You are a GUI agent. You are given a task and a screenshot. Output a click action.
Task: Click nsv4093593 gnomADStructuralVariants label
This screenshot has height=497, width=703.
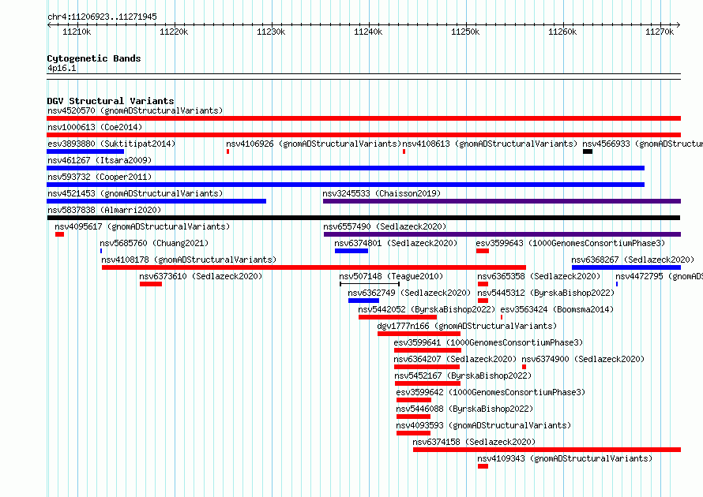[x=483, y=425]
